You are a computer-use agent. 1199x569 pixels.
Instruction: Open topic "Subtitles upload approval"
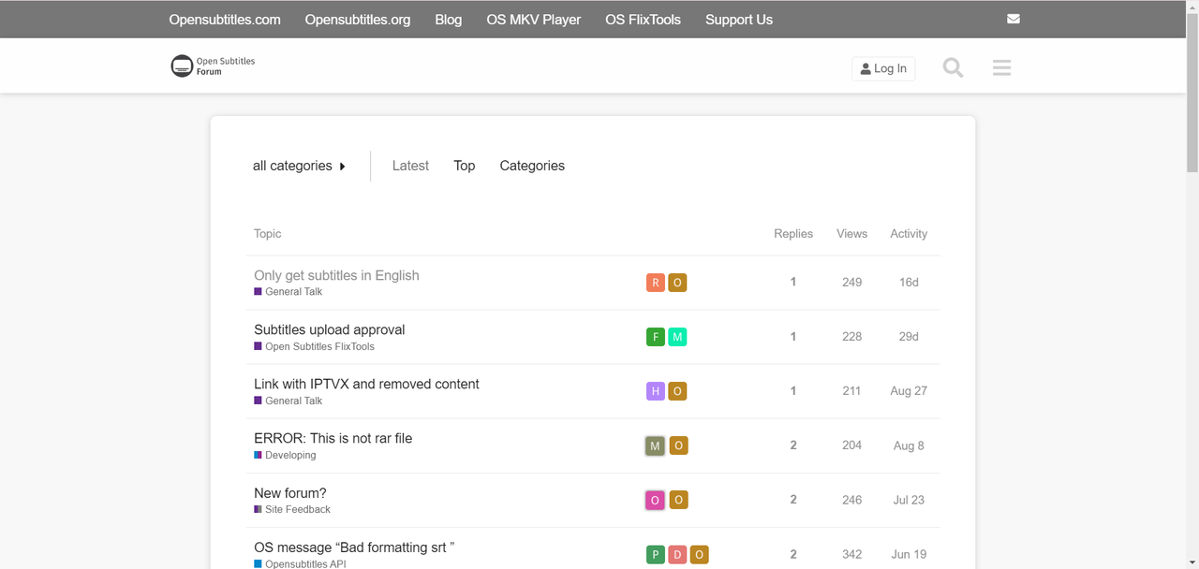(x=330, y=329)
